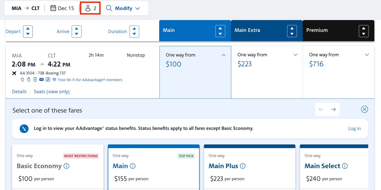Image resolution: width=381 pixels, height=190 pixels.
Task: Click the power outlet amenity icon
Action: click(23, 80)
